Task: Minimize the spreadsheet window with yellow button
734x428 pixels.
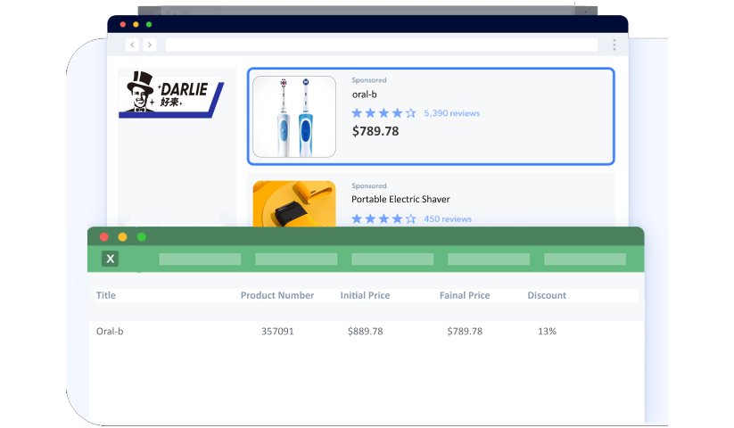Action: (123, 237)
